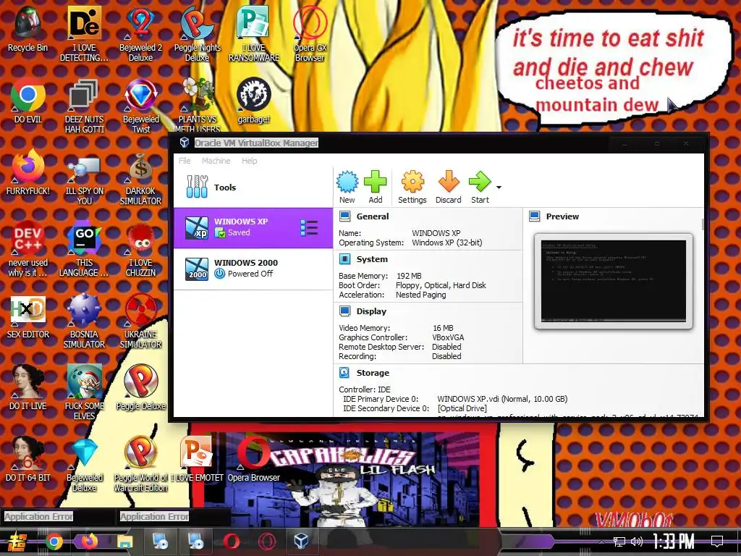Open the Peggle Nights Deluxe desktop icon
The width and height of the screenshot is (741, 556).
(197, 34)
